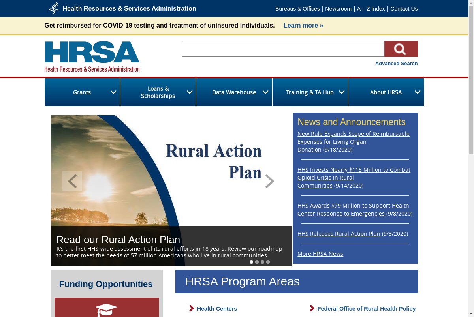Click Learn more » in COVID-19 banner
This screenshot has width=474, height=317.
pos(303,25)
